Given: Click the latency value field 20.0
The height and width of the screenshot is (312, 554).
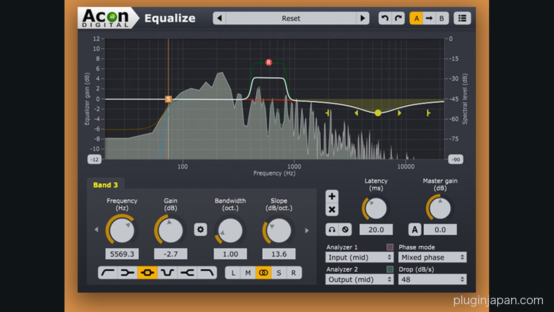Looking at the screenshot, I should click(x=376, y=230).
